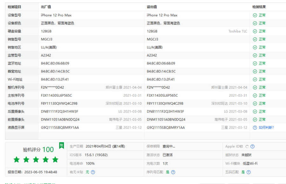Click Wi-Fi module value 低温Wi-Fi
Image resolution: width=286 pixels, height=184 pixels.
(x=250, y=164)
